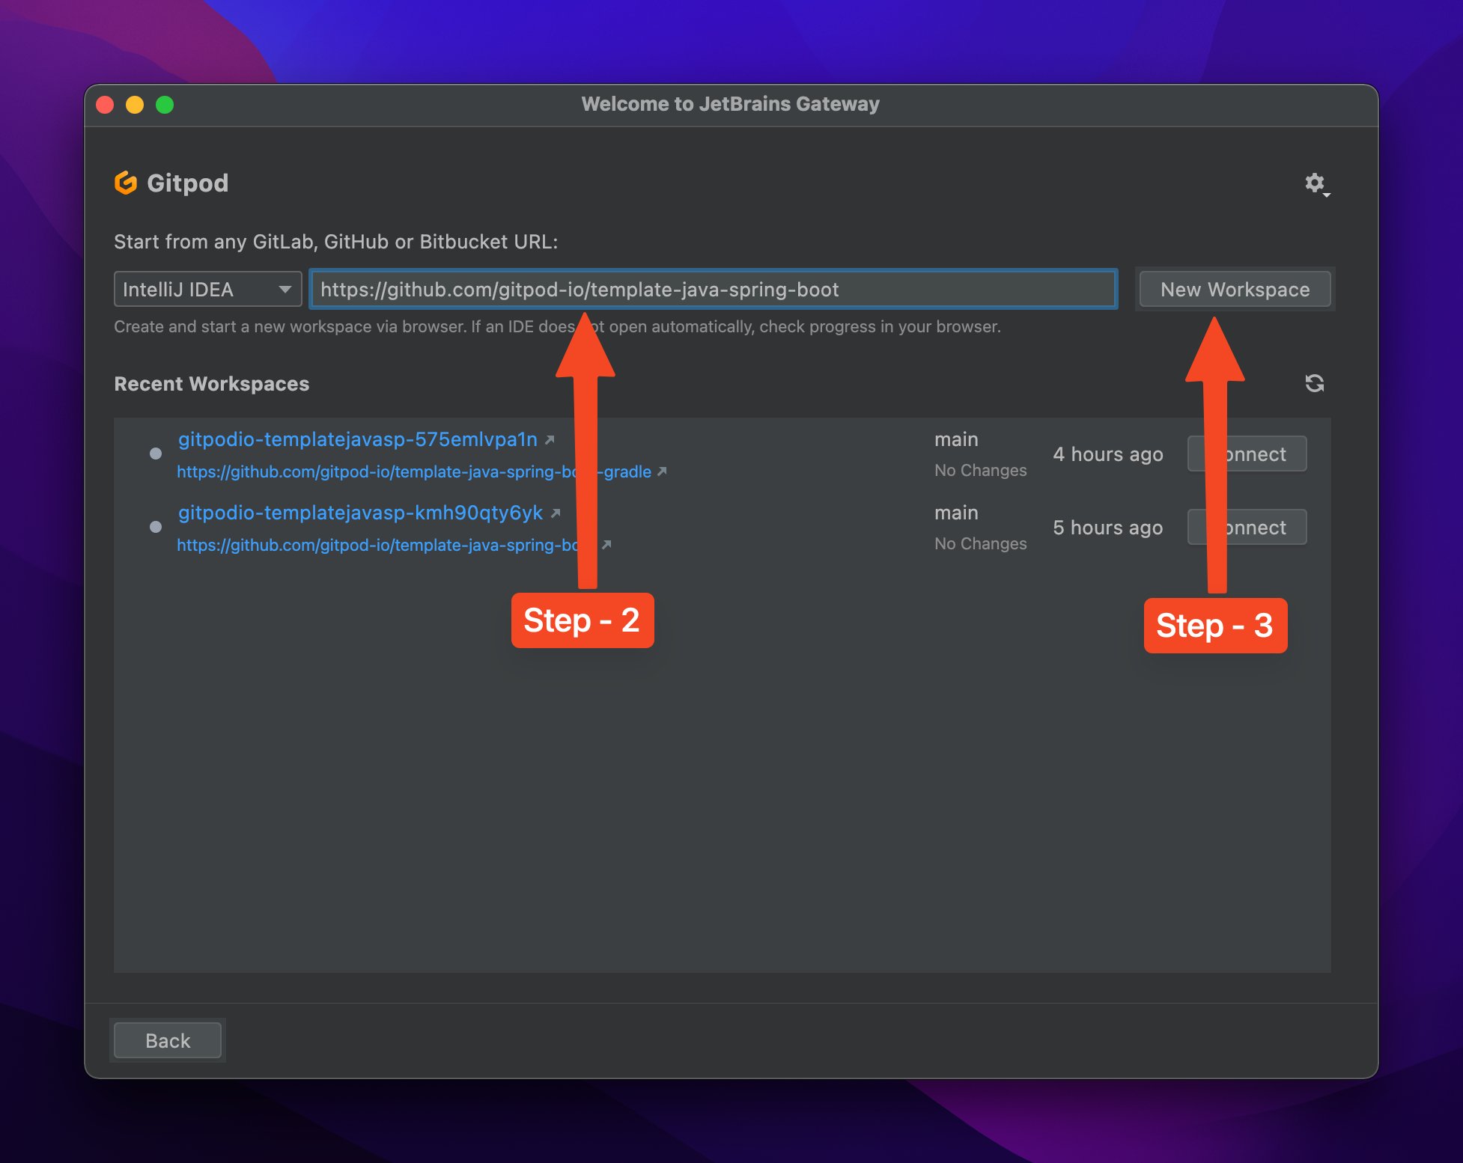Refresh the Recent Workspaces list
This screenshot has width=1463, height=1163.
pos(1315,383)
